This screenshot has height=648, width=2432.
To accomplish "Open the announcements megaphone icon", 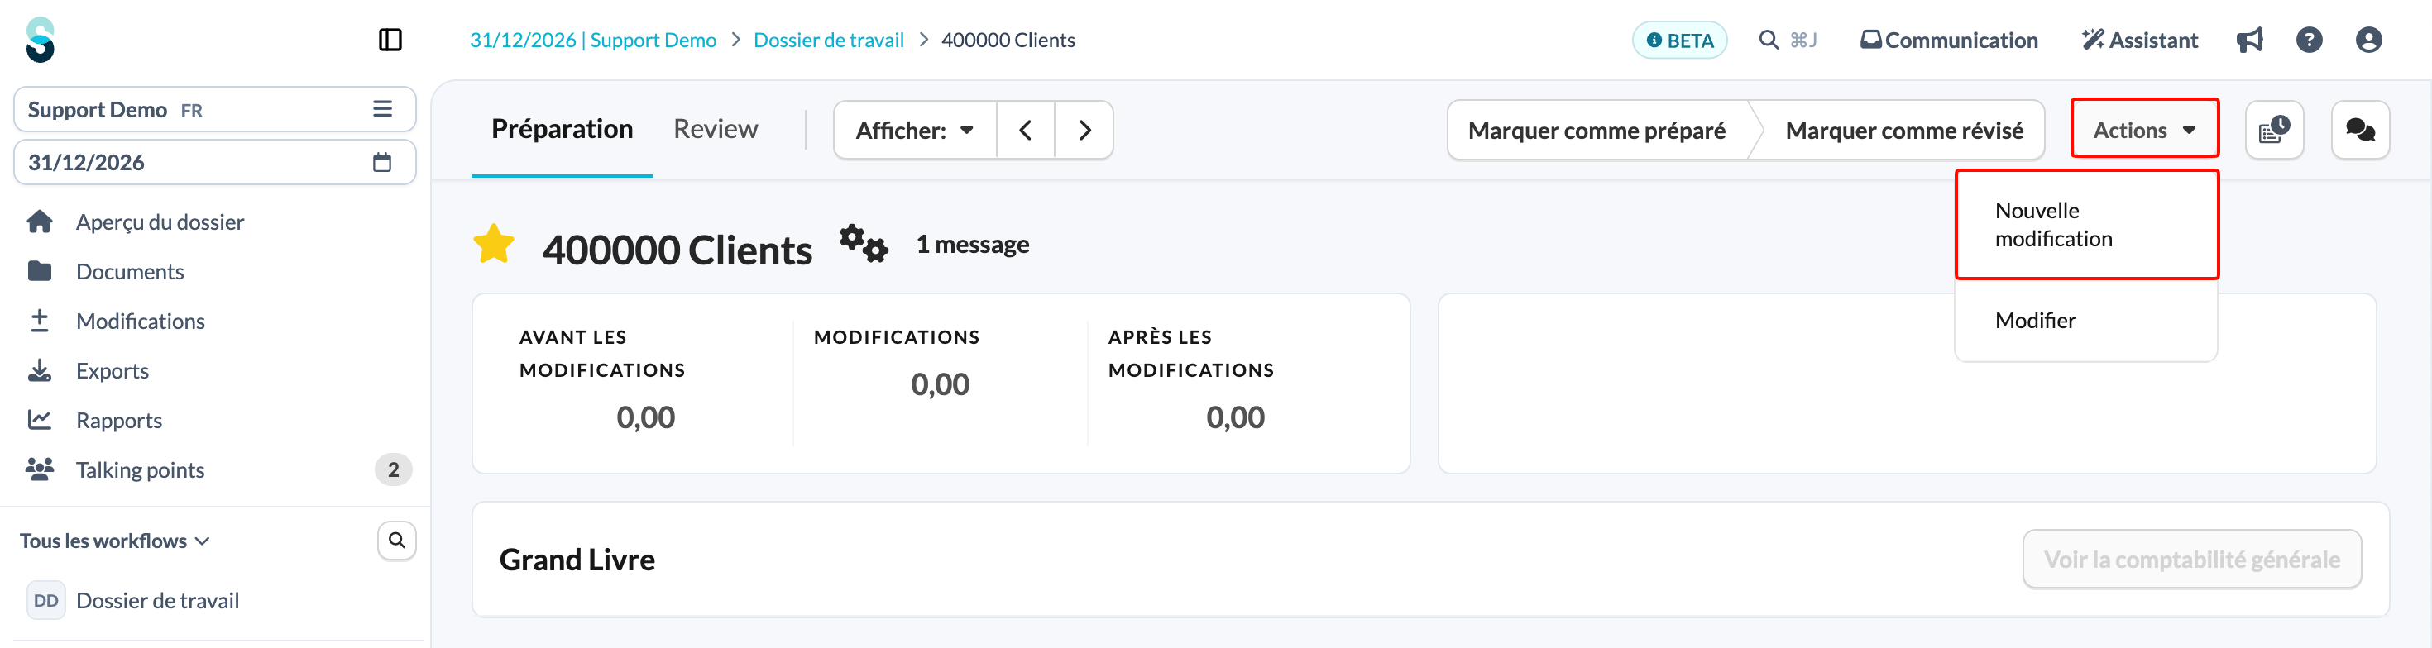I will click(2250, 40).
